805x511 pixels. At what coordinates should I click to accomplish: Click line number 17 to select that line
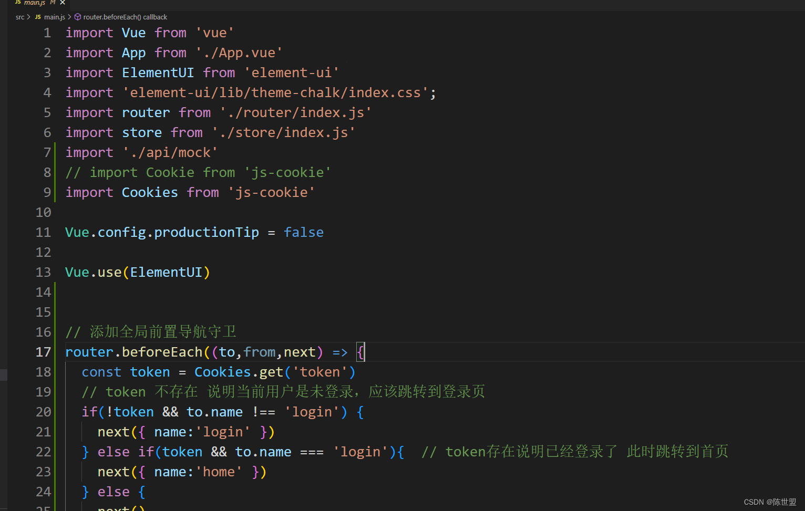coord(43,352)
